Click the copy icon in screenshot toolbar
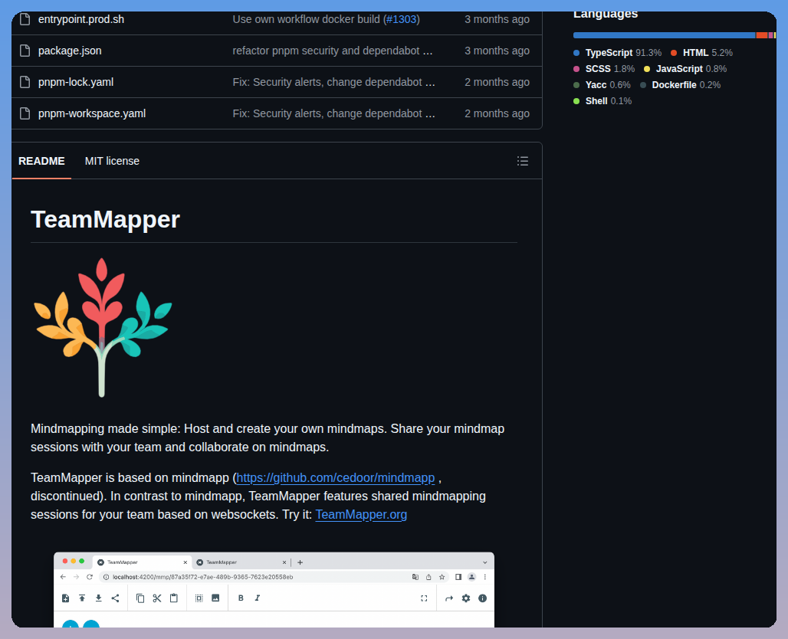 140,598
